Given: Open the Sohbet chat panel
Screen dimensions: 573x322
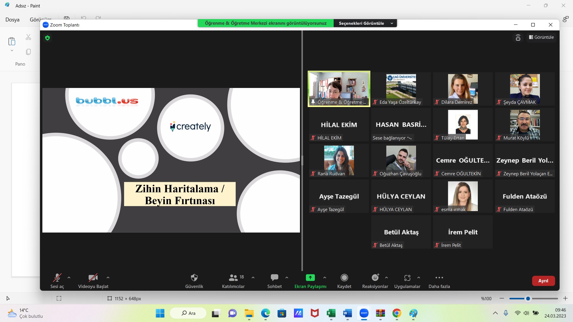Looking at the screenshot, I should [x=274, y=281].
